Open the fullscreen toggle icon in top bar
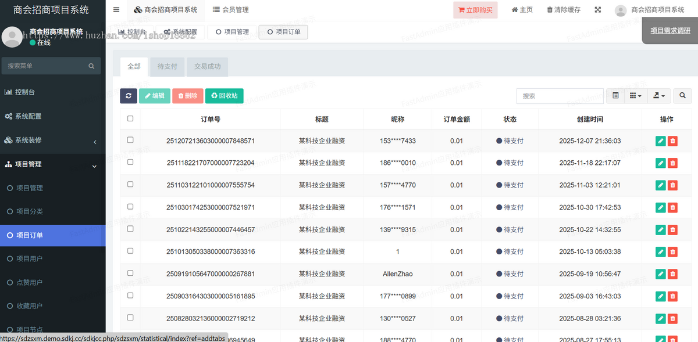The image size is (698, 342). click(597, 9)
